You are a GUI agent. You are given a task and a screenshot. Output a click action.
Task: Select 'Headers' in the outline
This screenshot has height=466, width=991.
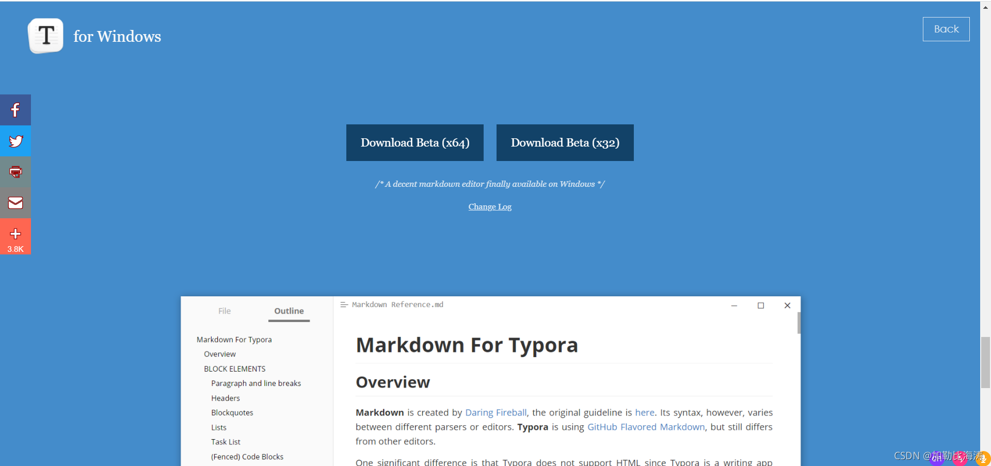[x=226, y=398]
